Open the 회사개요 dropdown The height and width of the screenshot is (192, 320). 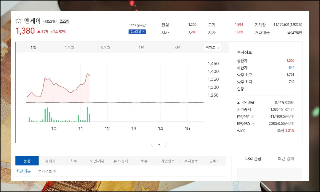point(137,32)
